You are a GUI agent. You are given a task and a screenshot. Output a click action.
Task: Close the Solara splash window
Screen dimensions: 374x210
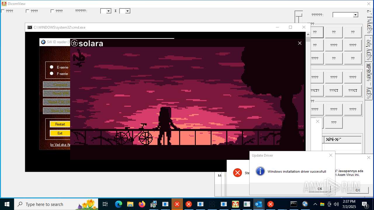299,43
